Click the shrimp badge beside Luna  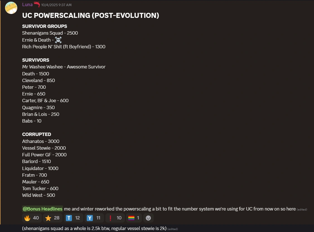[x=37, y=4]
